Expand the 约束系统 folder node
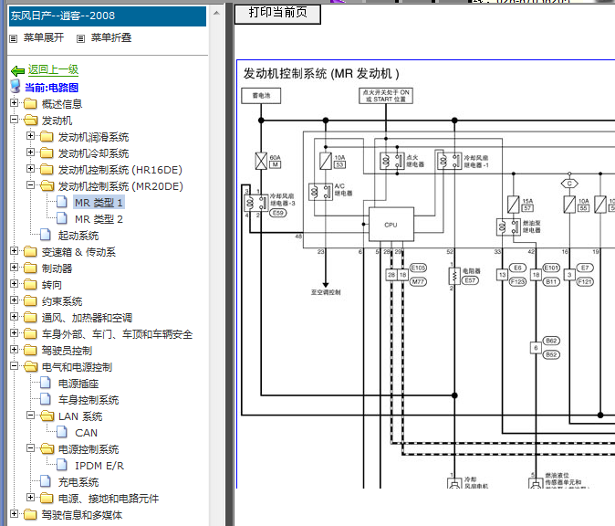 14,300
